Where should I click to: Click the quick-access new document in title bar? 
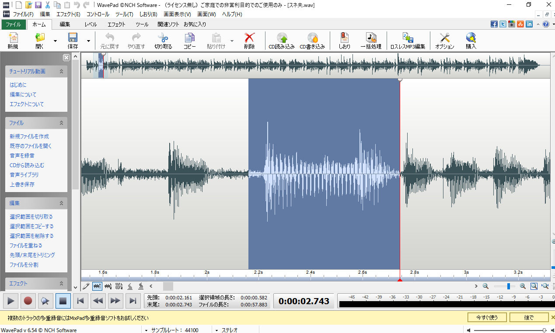[x=19, y=5]
